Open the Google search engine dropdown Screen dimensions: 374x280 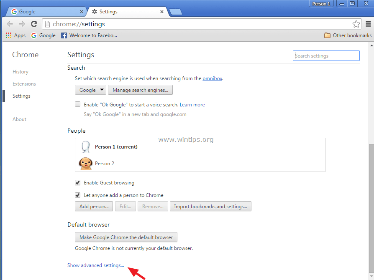click(91, 90)
